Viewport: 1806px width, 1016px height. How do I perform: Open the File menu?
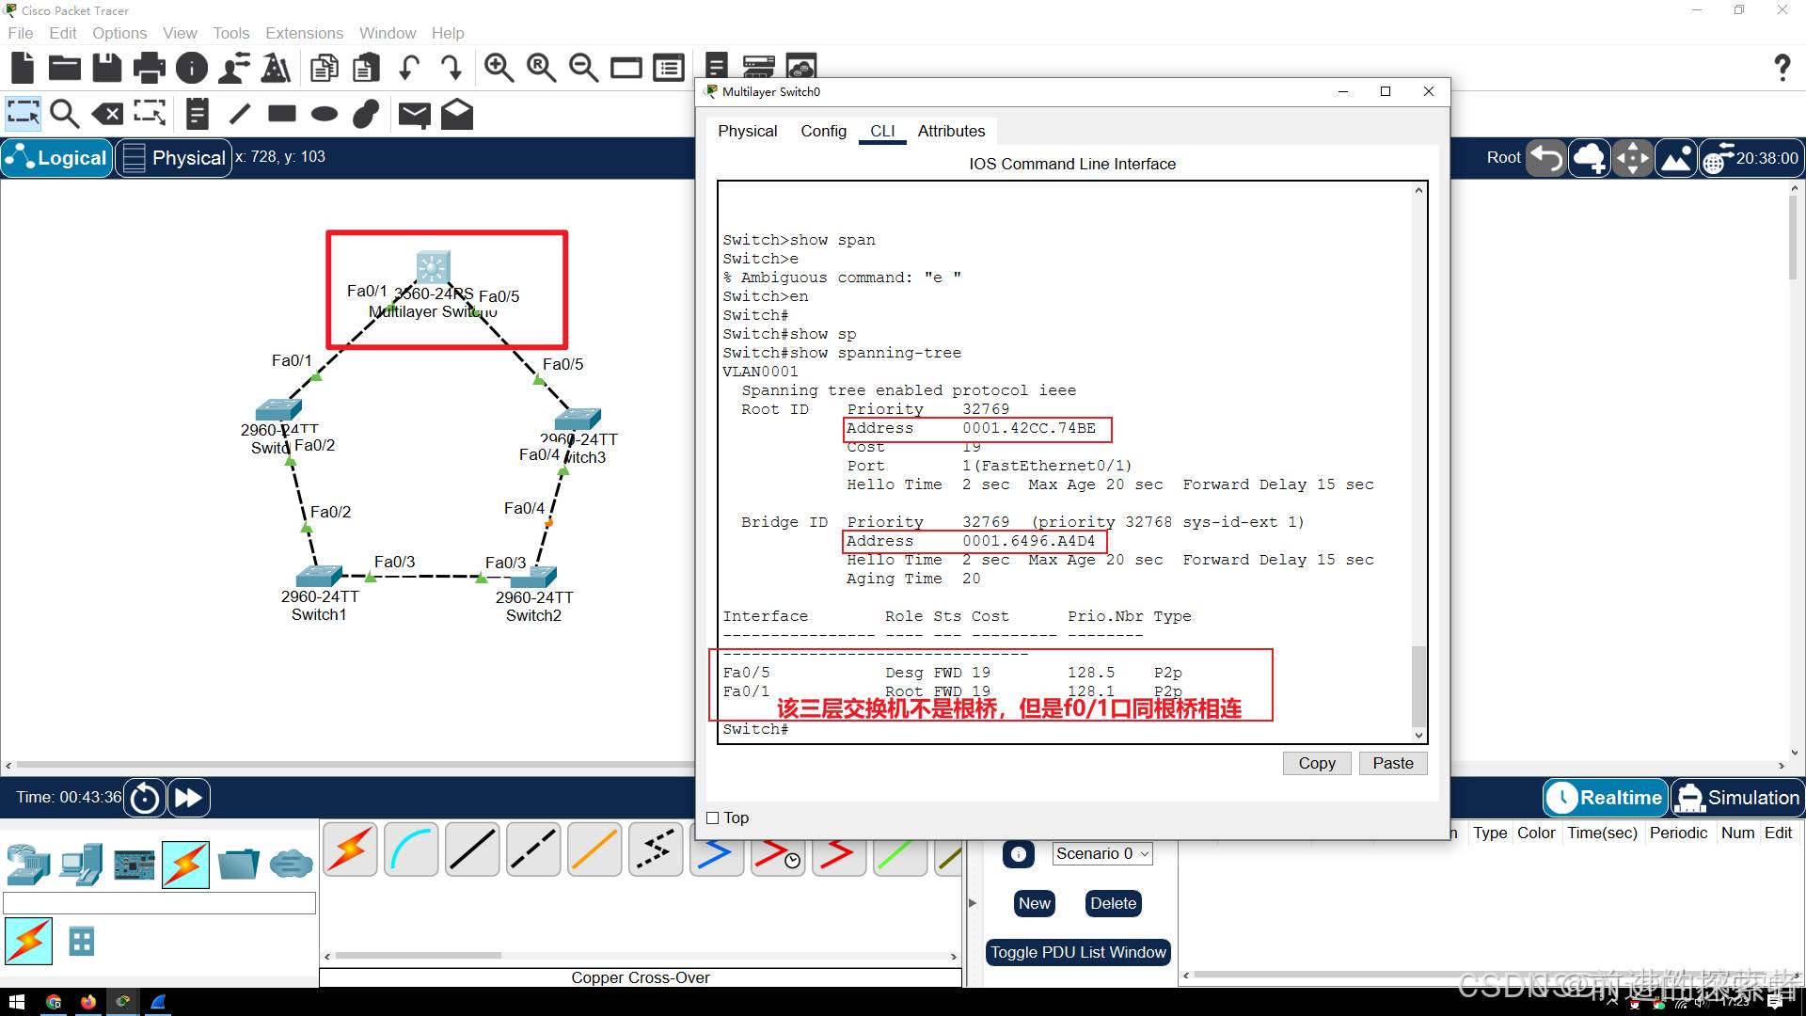21,33
